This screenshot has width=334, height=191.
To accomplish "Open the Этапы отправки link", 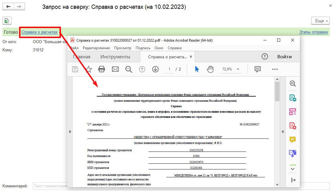I will 314,32.
